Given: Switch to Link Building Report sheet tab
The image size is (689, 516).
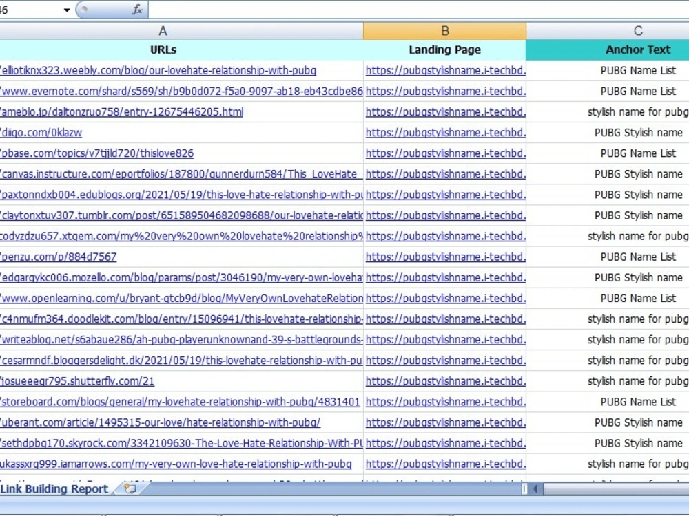Looking at the screenshot, I should point(54,488).
